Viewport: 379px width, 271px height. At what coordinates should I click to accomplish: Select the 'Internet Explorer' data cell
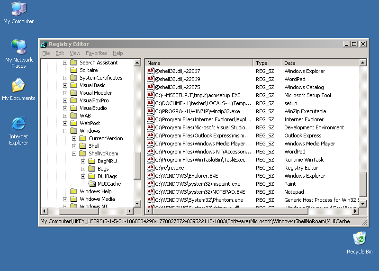click(x=304, y=119)
